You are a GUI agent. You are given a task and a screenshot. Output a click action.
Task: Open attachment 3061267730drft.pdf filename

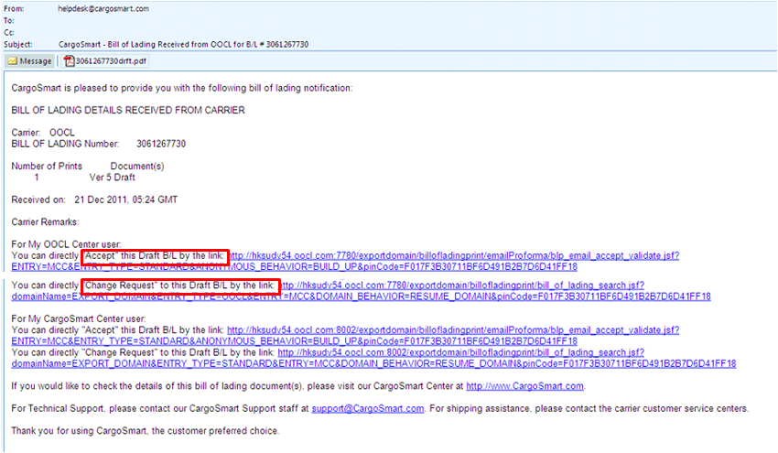(111, 61)
